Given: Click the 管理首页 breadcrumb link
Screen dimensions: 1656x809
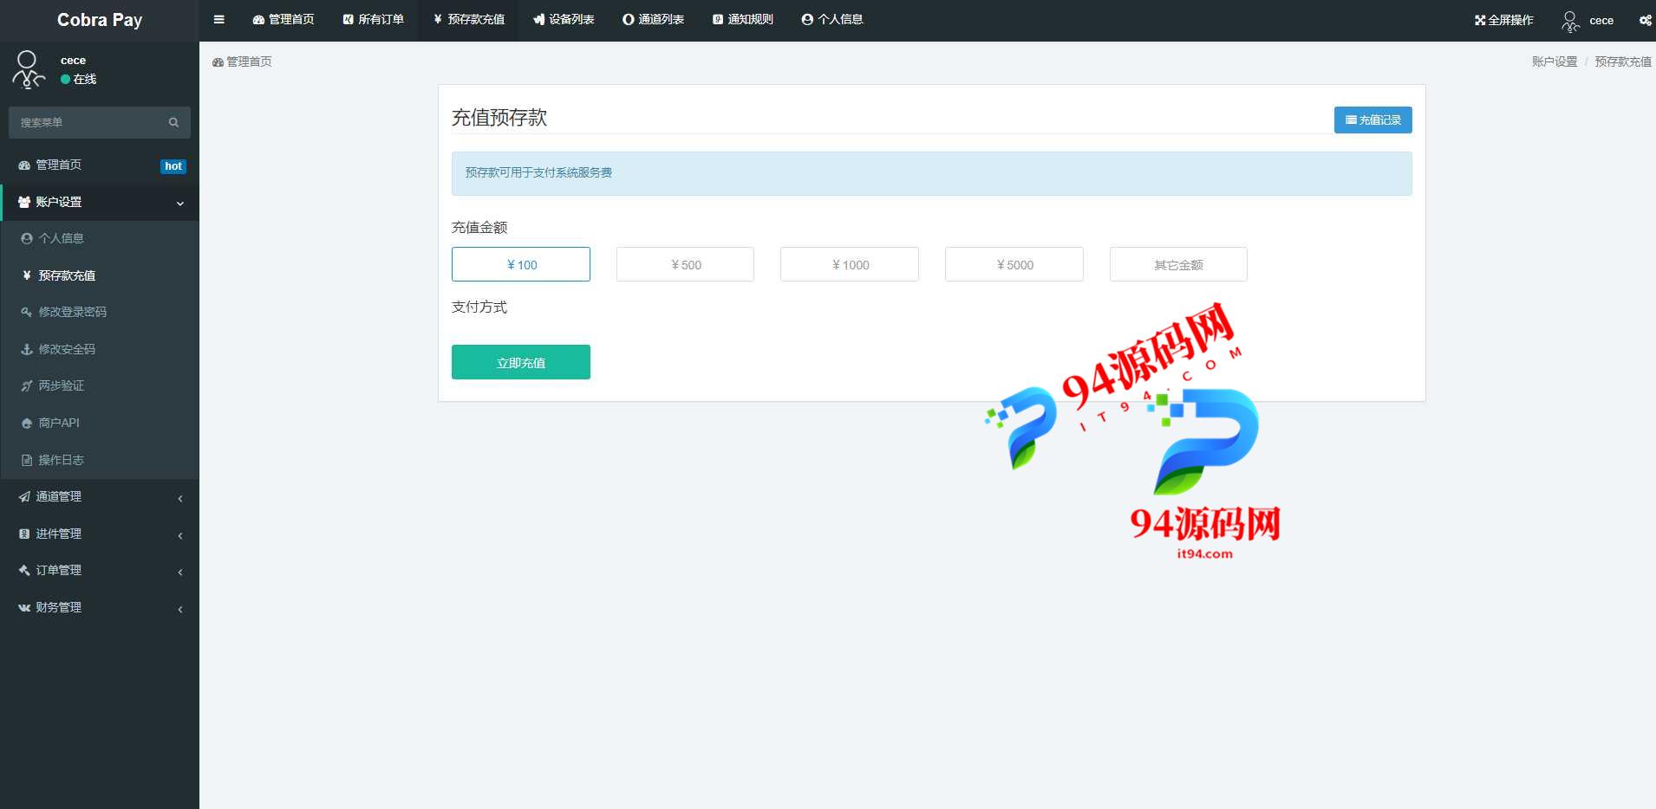Looking at the screenshot, I should pos(242,61).
